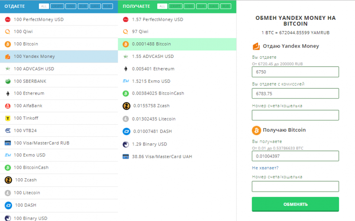The height and width of the screenshot is (221, 355).
Task: Click the Litecoin icon in the receive column
Action: 126,119
